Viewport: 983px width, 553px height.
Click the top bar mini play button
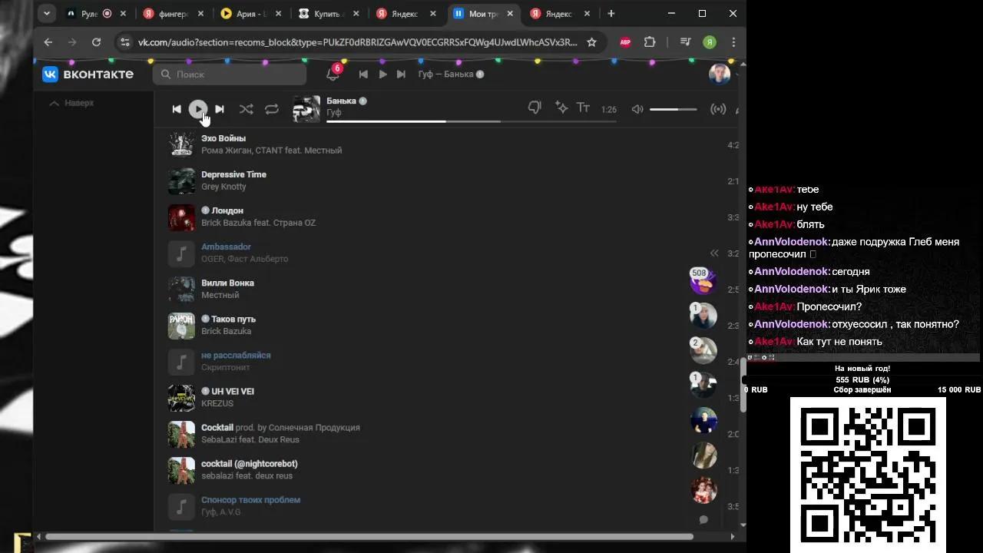point(382,74)
